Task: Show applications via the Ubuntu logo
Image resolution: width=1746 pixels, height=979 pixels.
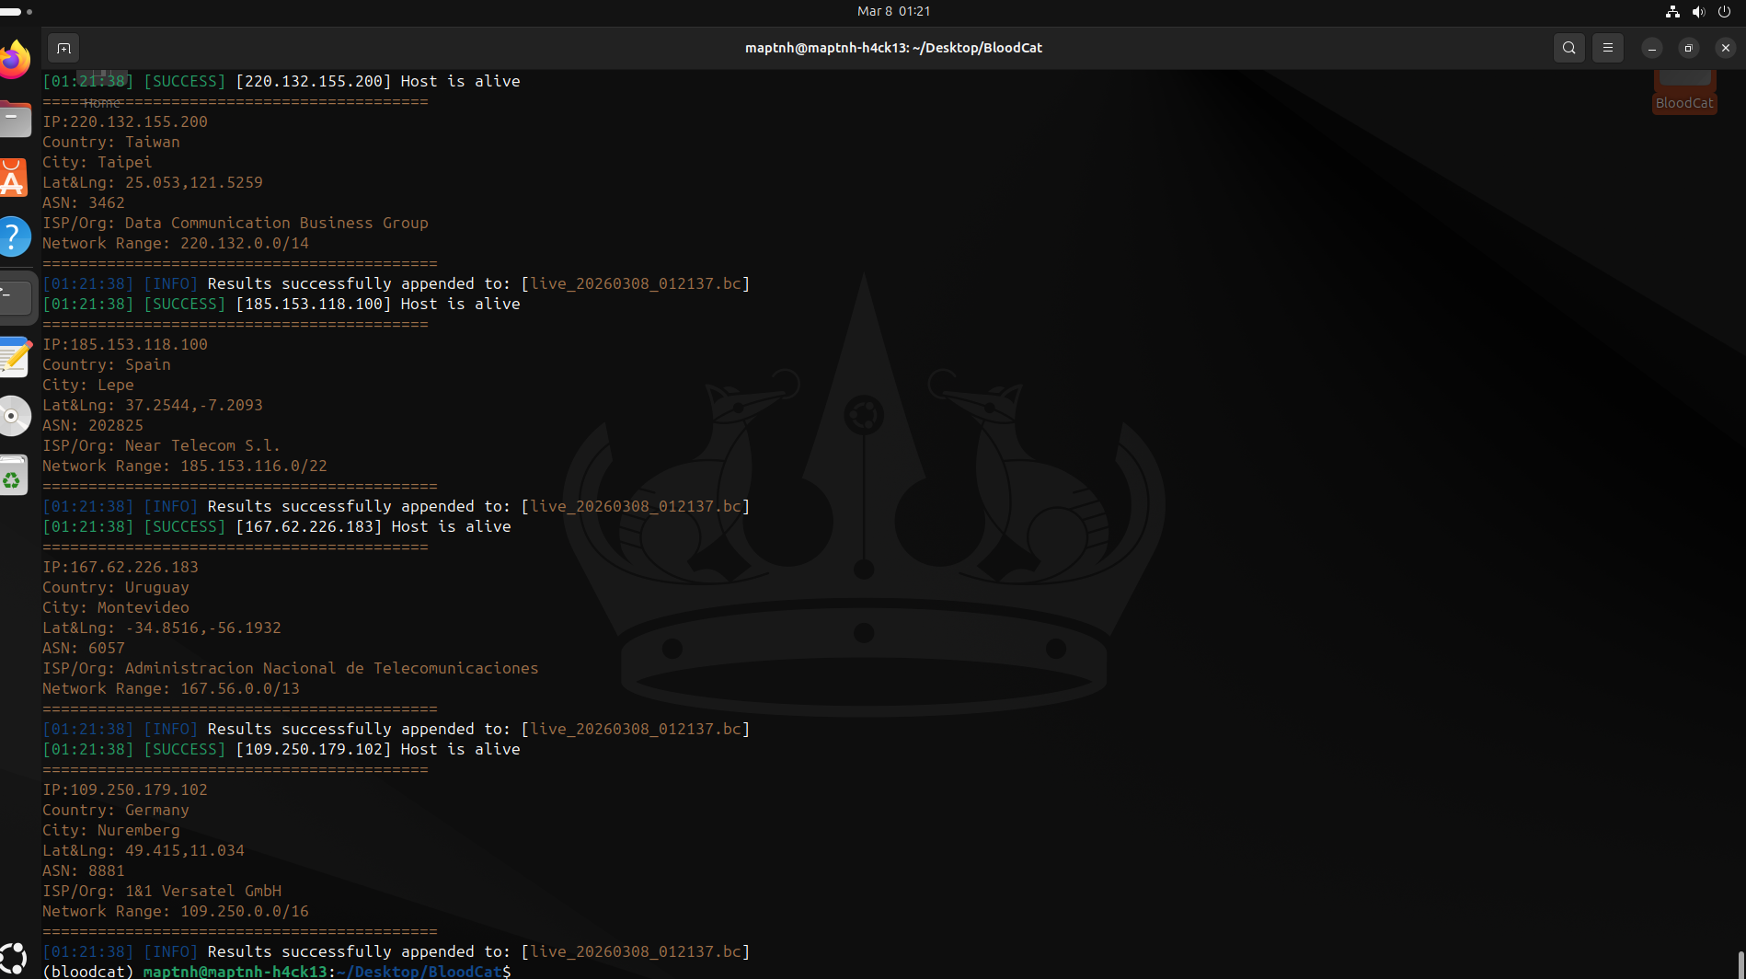Action: (x=14, y=959)
